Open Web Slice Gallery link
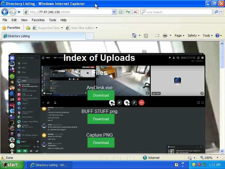Screen dimensions: 225x169 (x=80, y=28)
